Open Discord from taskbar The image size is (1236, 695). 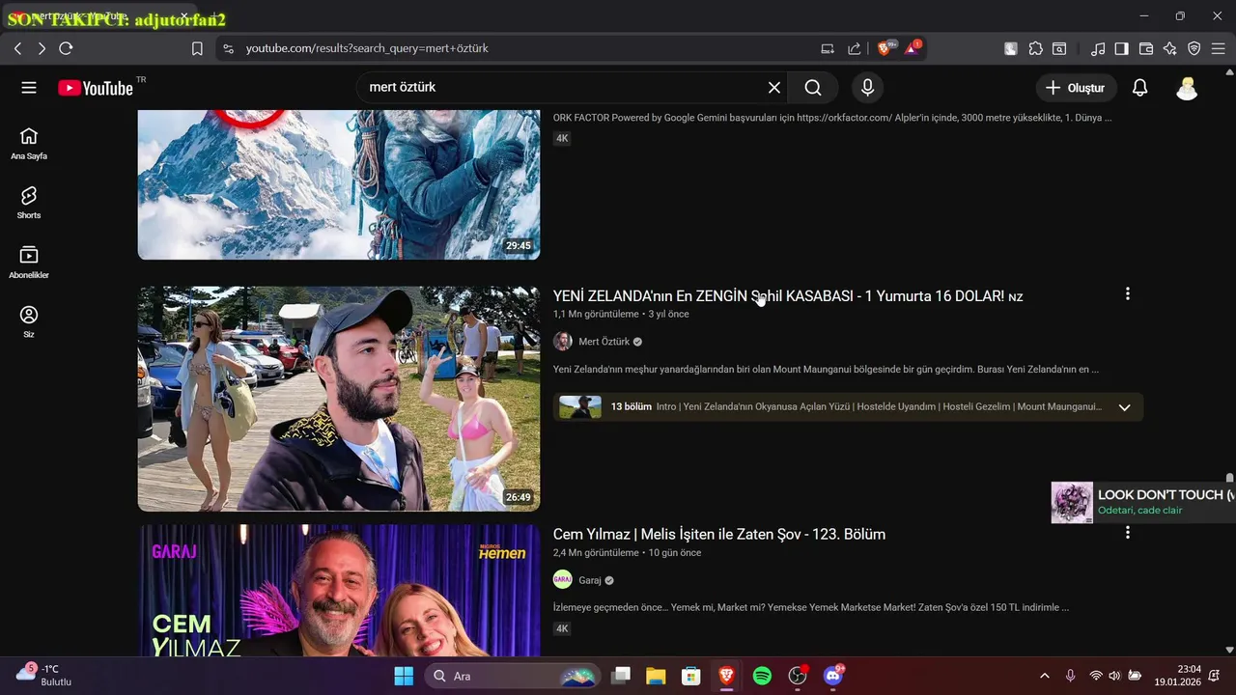pyautogui.click(x=833, y=676)
